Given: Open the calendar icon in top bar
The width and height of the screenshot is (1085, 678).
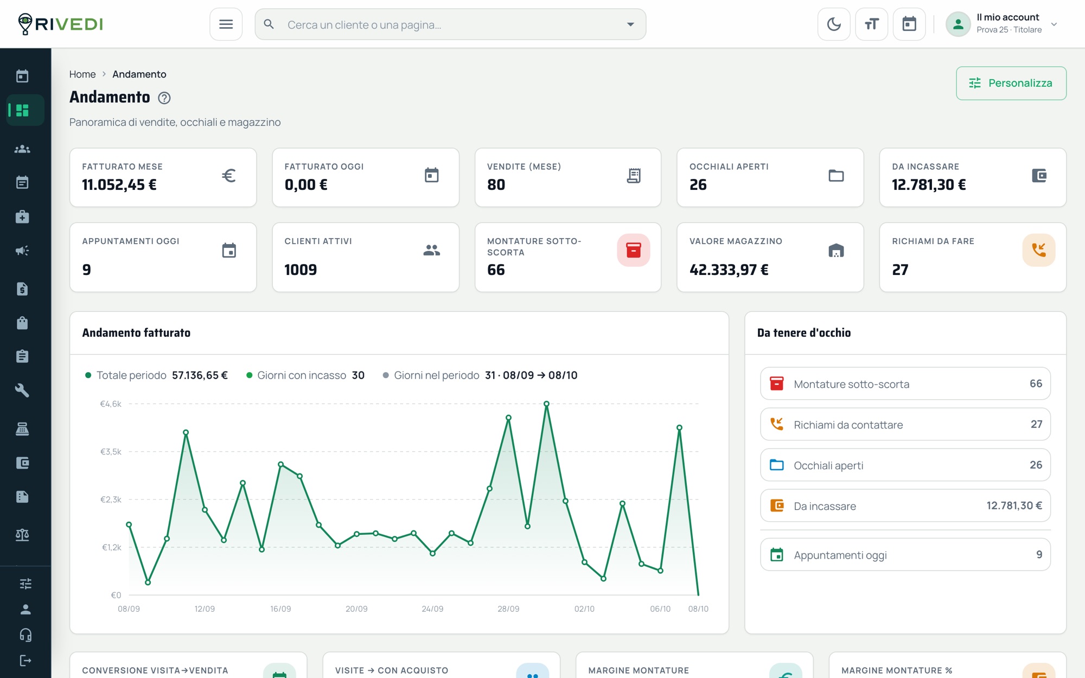Looking at the screenshot, I should click(x=909, y=24).
